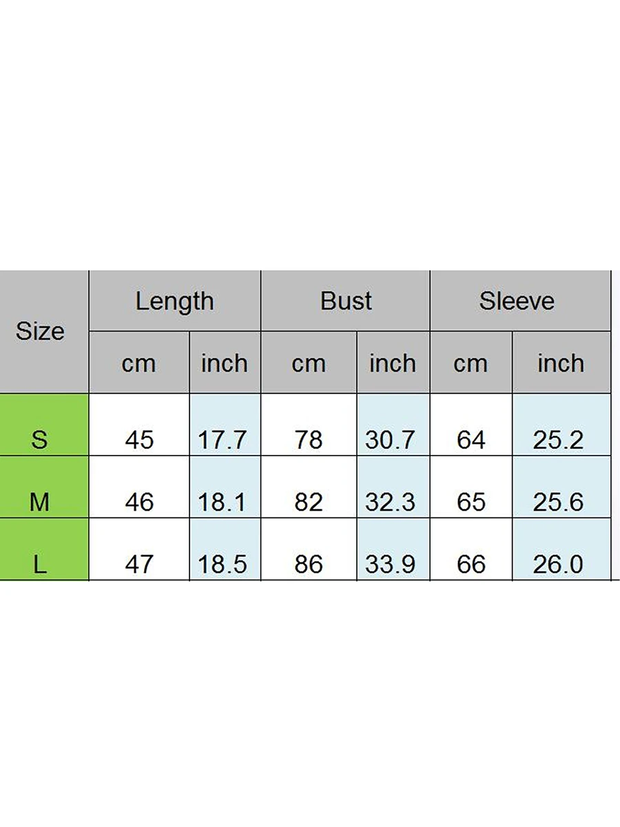Click the Bust column header
The width and height of the screenshot is (620, 827).
[346, 301]
